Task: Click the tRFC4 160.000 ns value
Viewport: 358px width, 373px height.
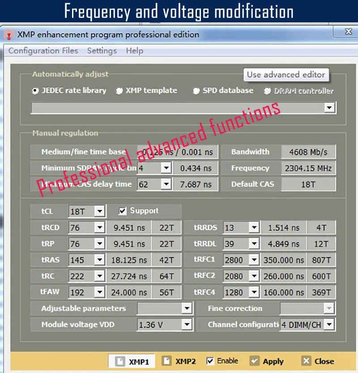Action: (x=284, y=292)
